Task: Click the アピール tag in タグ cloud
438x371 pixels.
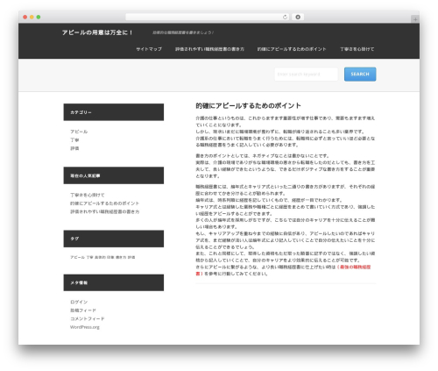Action: 77,257
